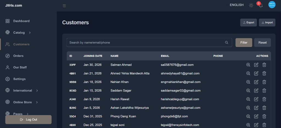The image size is (281, 128).
Task: Click the hamburger menu icon to collapse sidebar
Action: 64,6
